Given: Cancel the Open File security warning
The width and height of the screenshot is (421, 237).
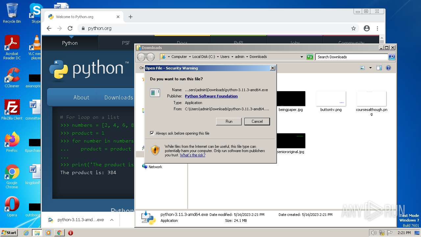Looking at the screenshot, I should (257, 121).
